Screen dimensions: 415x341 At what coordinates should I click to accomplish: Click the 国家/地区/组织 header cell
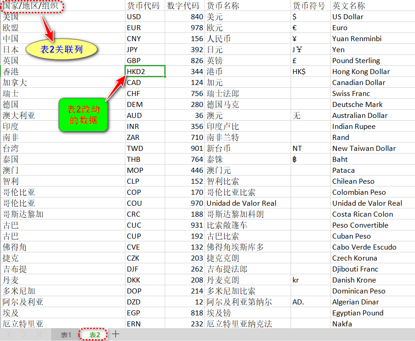click(x=31, y=6)
